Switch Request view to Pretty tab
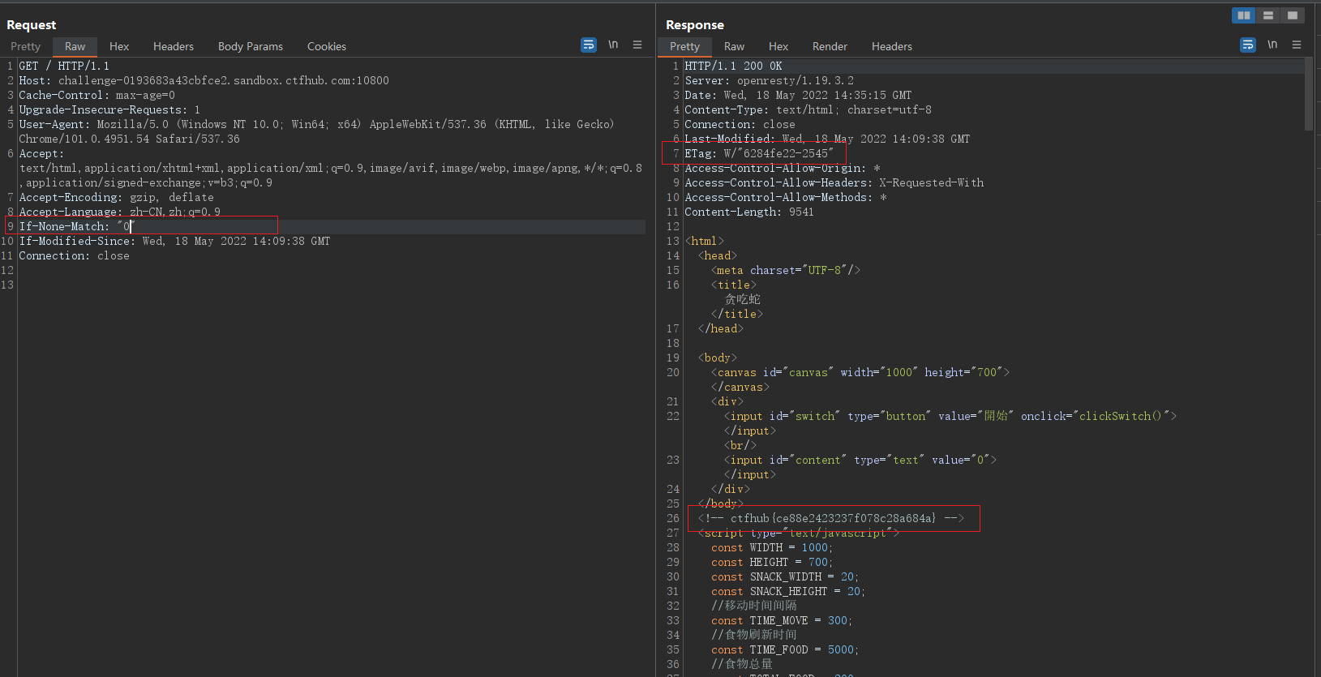 25,47
